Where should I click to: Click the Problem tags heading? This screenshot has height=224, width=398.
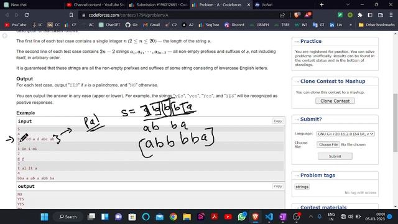point(318,175)
